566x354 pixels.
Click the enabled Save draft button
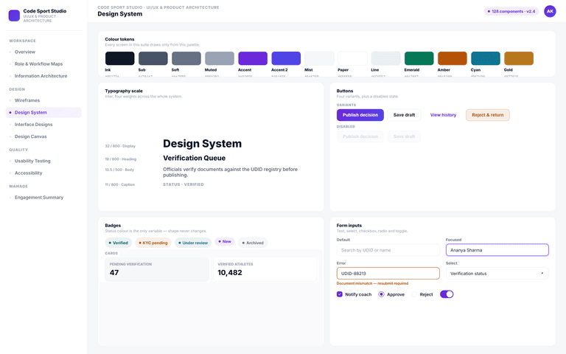(x=404, y=115)
